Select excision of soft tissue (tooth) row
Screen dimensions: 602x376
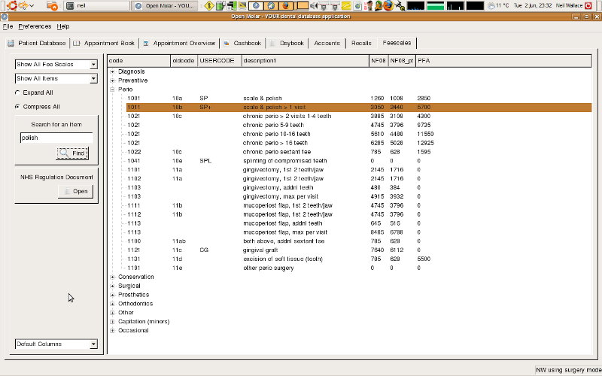point(359,259)
